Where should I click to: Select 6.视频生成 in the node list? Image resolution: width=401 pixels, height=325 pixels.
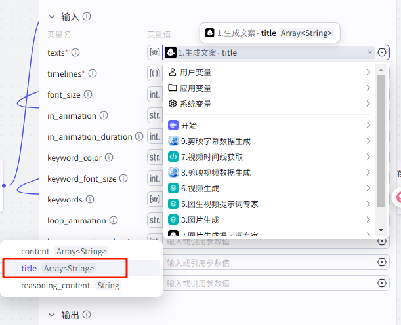200,188
